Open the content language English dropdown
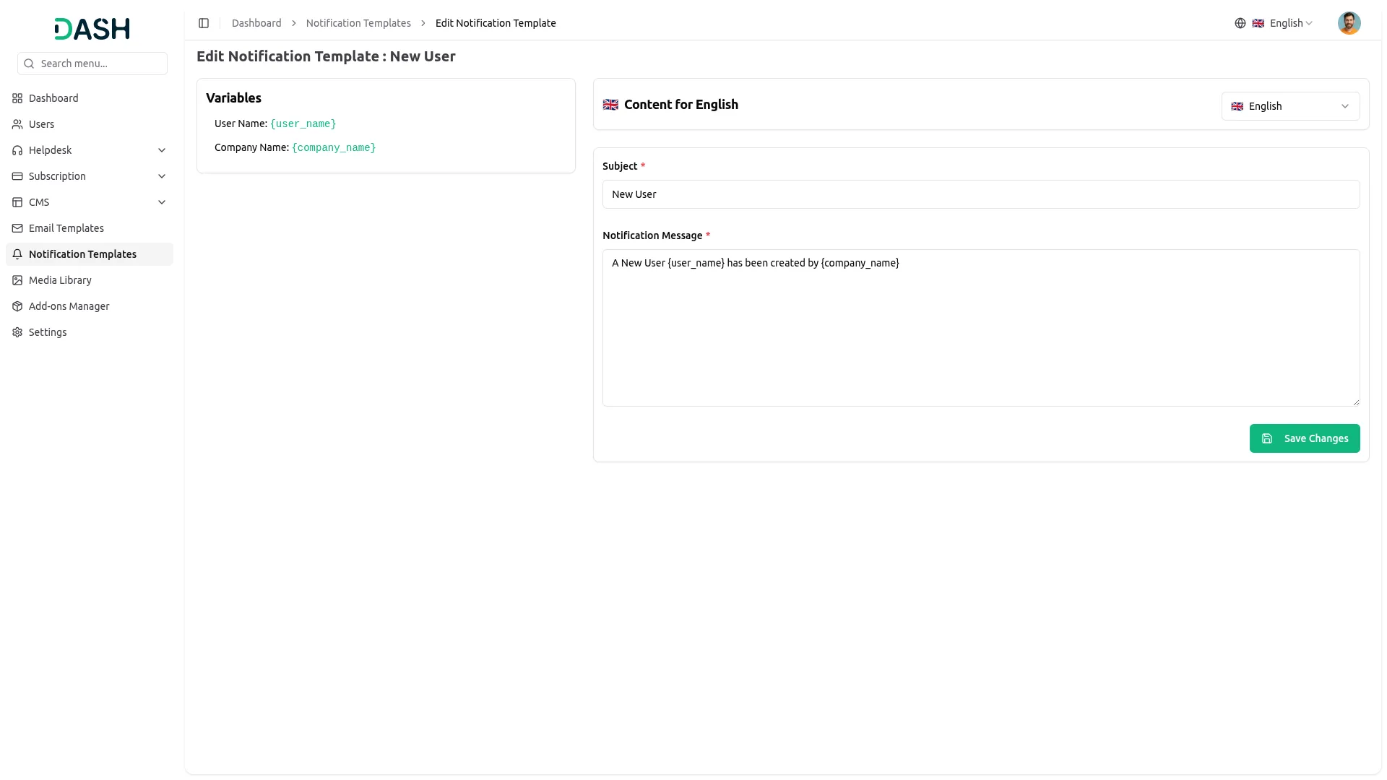The image size is (1387, 780). (x=1289, y=106)
